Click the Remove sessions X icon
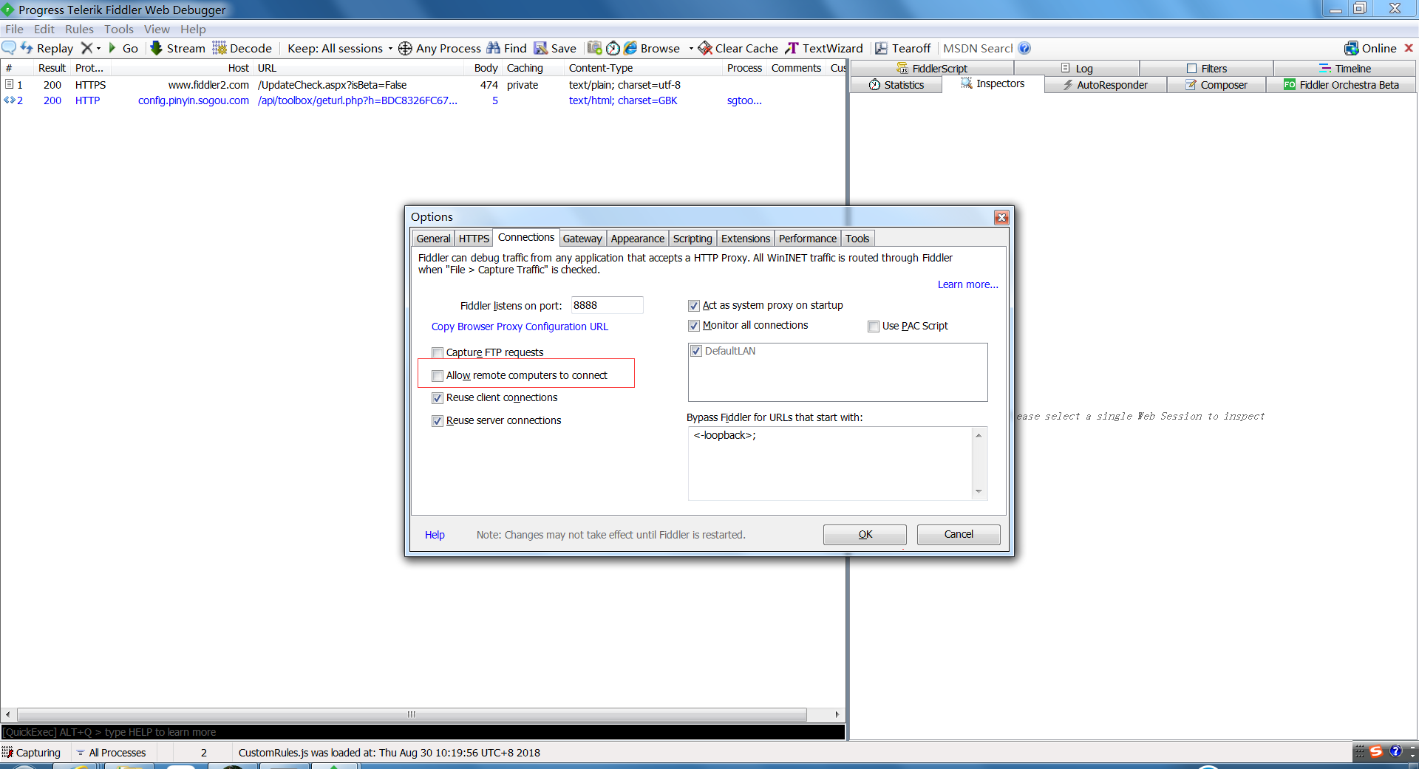 (x=86, y=48)
